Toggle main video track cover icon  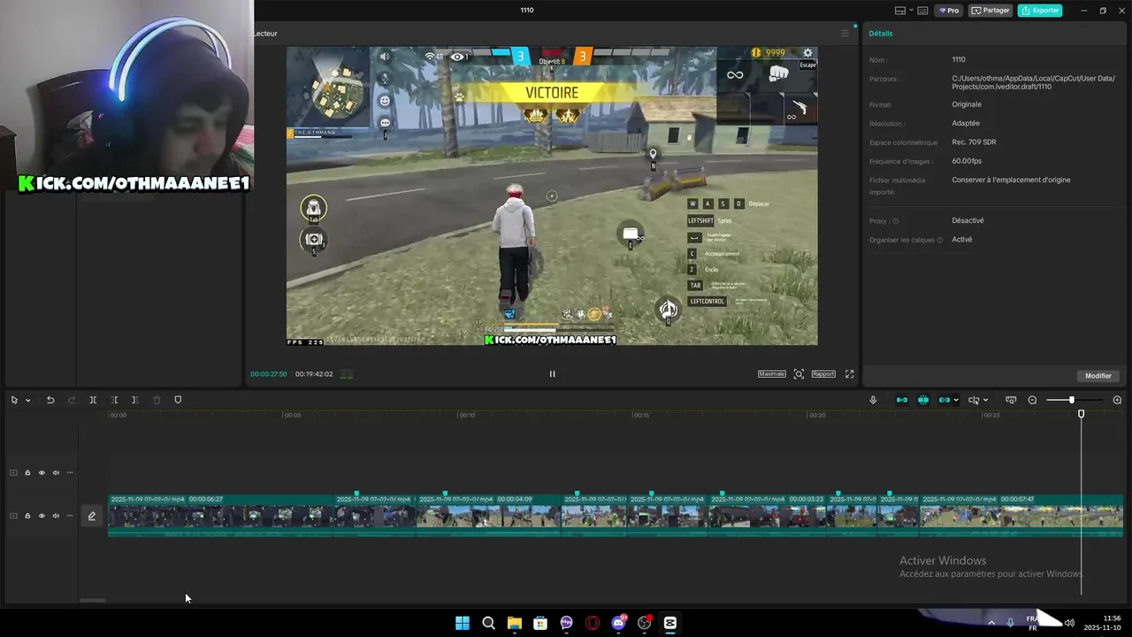(13, 516)
